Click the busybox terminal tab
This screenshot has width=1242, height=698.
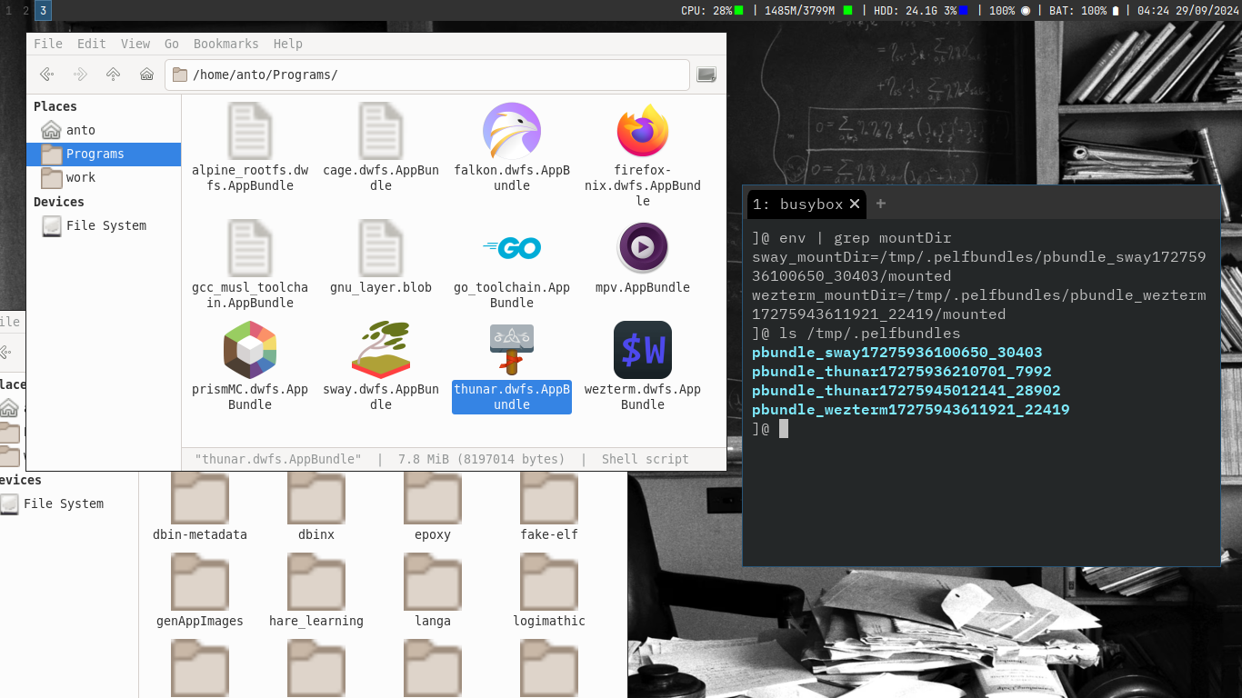(x=806, y=204)
